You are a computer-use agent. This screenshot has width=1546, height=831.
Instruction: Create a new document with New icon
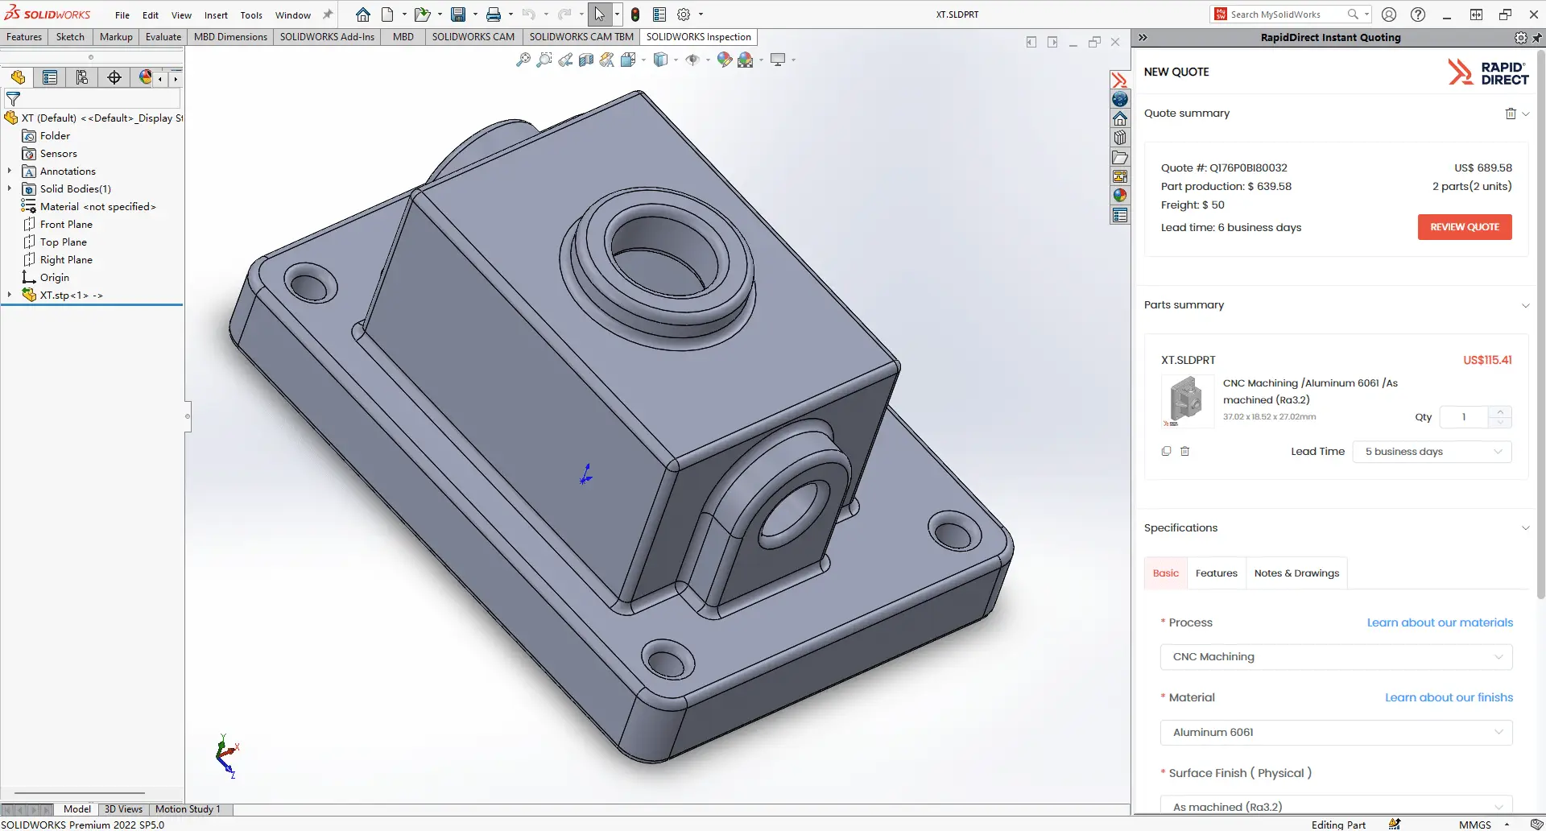coord(387,14)
